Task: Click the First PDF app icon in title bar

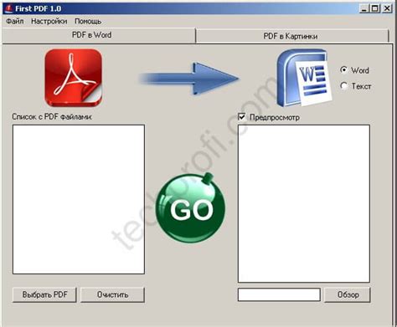Action: tap(9, 8)
